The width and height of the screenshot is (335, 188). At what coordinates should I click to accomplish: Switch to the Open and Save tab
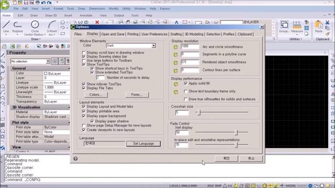pos(113,34)
